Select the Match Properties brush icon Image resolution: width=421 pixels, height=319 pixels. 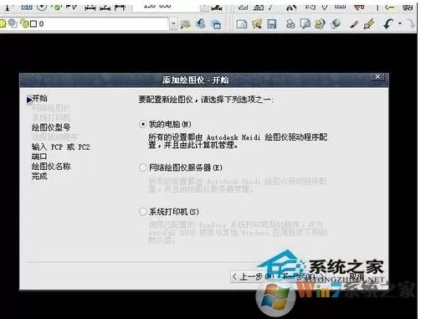click(369, 24)
